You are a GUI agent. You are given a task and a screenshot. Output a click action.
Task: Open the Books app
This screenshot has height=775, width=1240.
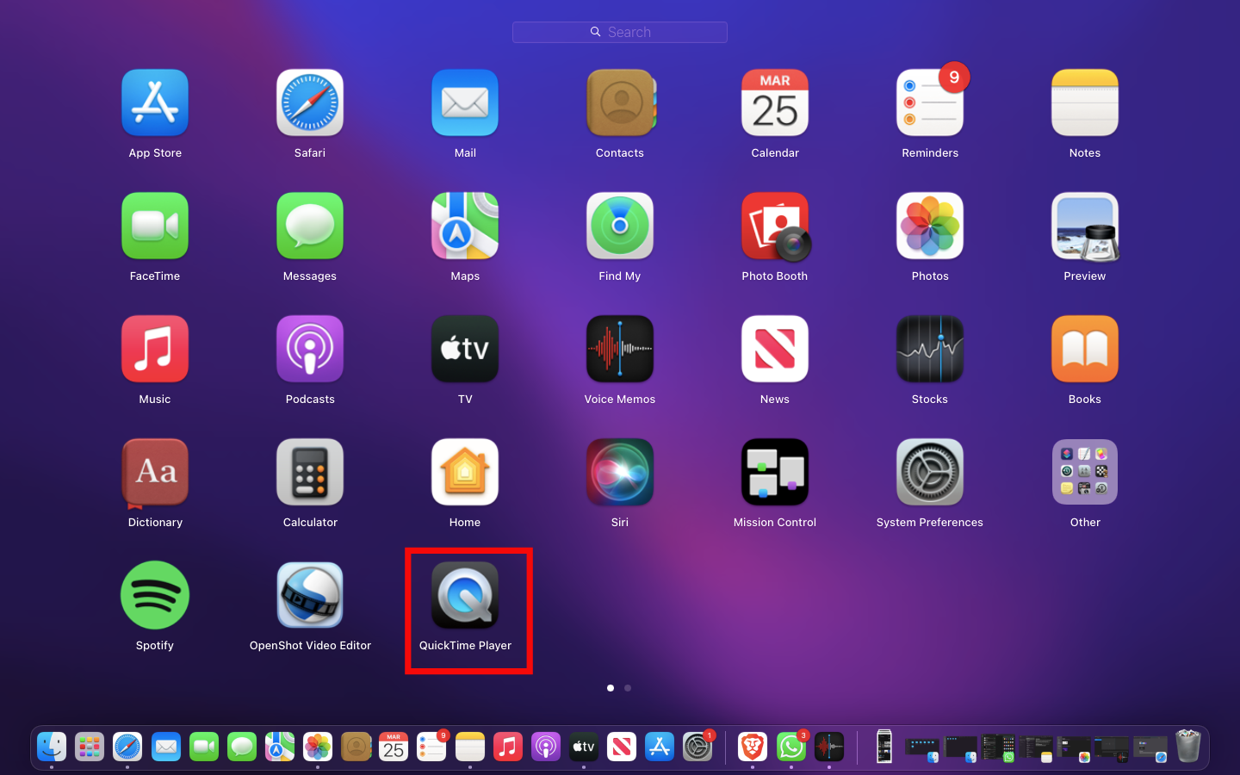1085,350
